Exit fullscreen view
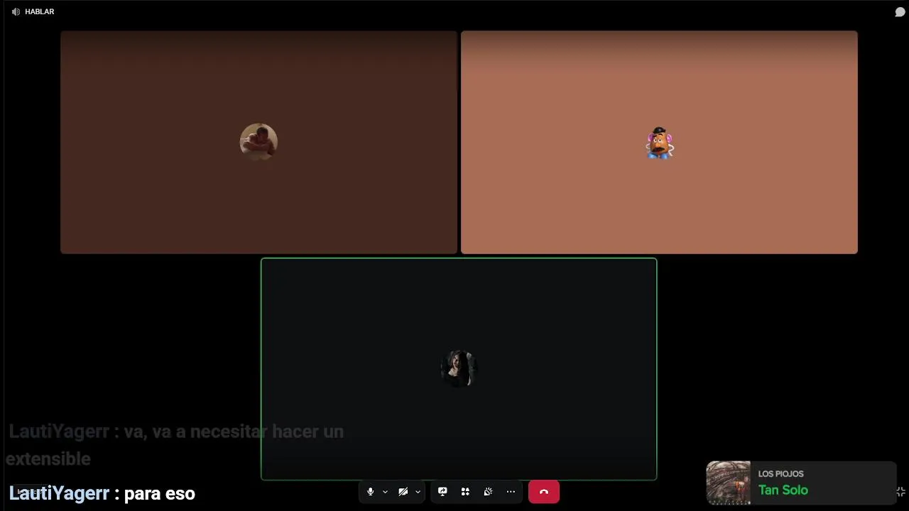 pyautogui.click(x=900, y=492)
